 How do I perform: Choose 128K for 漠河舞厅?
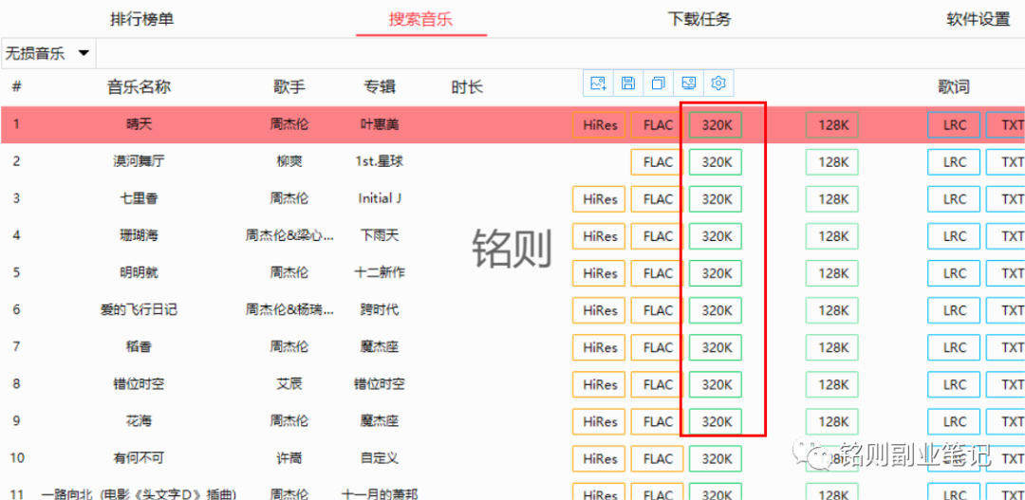tap(832, 162)
